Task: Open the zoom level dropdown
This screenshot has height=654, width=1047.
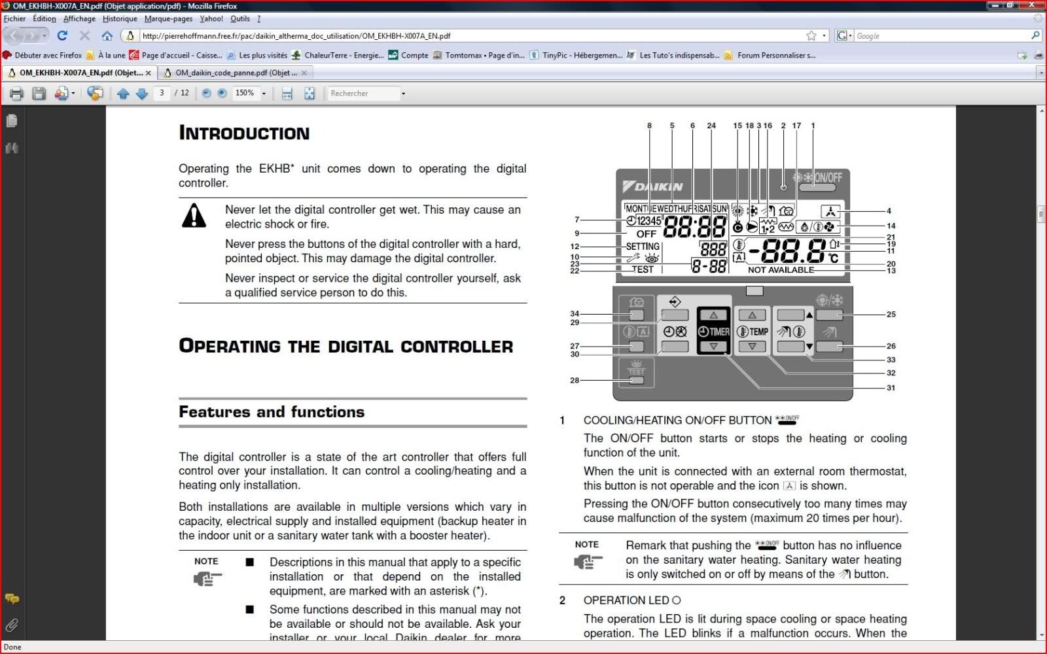Action: coord(264,94)
